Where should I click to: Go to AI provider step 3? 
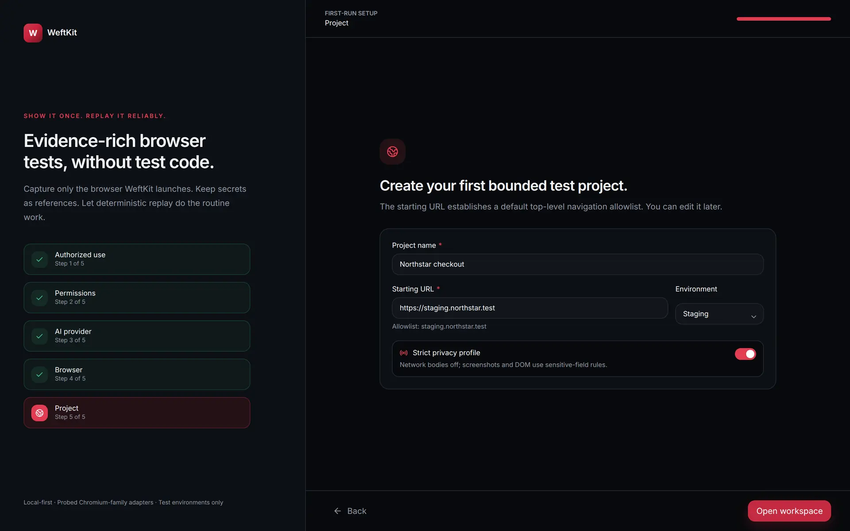point(137,336)
